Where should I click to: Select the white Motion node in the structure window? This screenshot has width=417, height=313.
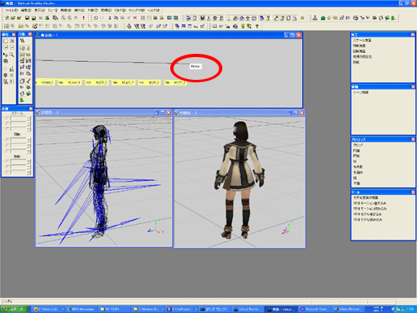click(195, 66)
